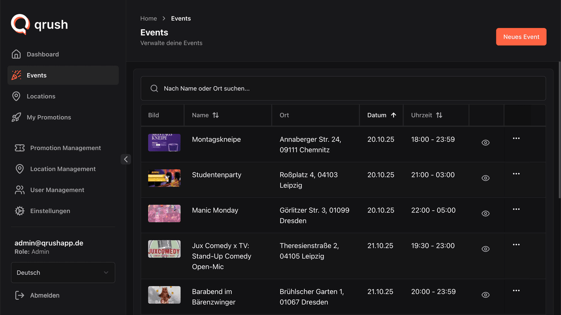561x315 pixels.
Task: Open Dashboard via its house icon
Action: click(16, 54)
